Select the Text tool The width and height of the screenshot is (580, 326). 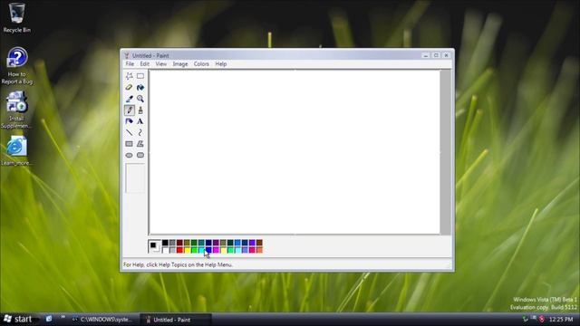[140, 121]
